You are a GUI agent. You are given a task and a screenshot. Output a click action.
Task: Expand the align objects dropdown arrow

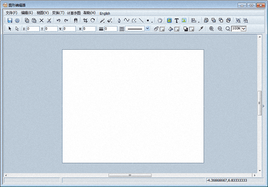point(198,21)
